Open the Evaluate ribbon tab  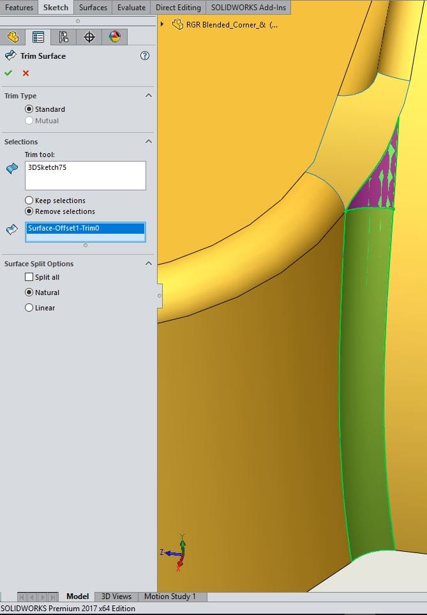(131, 8)
